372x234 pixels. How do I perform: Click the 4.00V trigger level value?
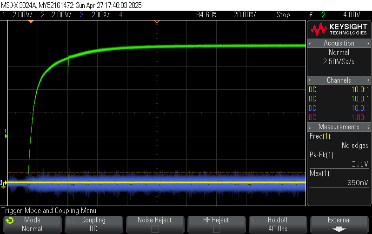352,15
